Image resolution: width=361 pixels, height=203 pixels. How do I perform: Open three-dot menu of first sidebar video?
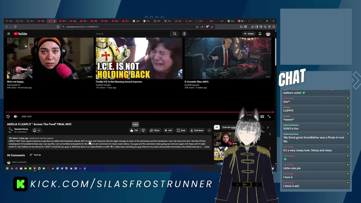pos(270,134)
